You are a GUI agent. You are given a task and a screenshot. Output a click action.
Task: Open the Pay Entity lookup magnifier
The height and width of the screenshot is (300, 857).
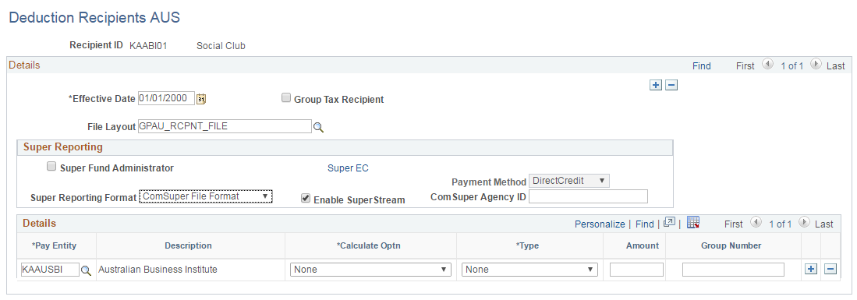(86, 270)
